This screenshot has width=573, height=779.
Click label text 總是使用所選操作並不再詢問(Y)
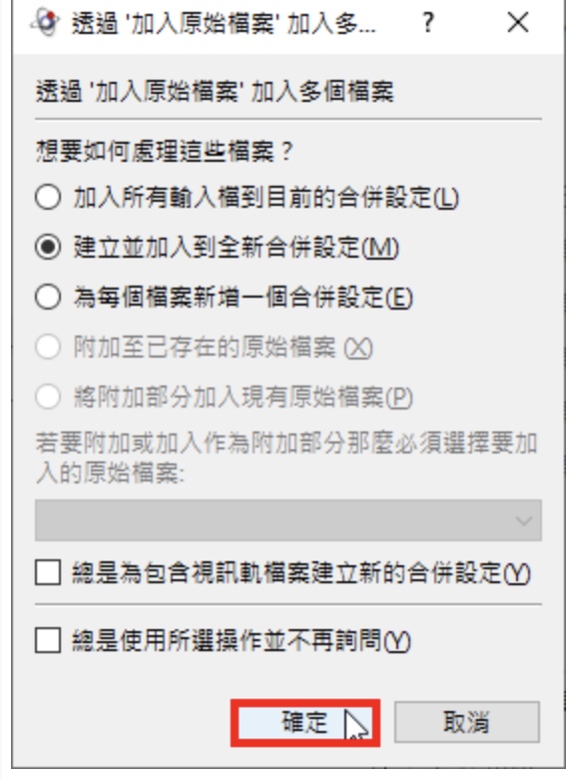tap(242, 640)
